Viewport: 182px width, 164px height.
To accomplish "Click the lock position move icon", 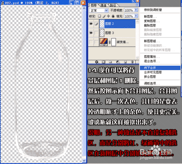I will click(x=108, y=16).
